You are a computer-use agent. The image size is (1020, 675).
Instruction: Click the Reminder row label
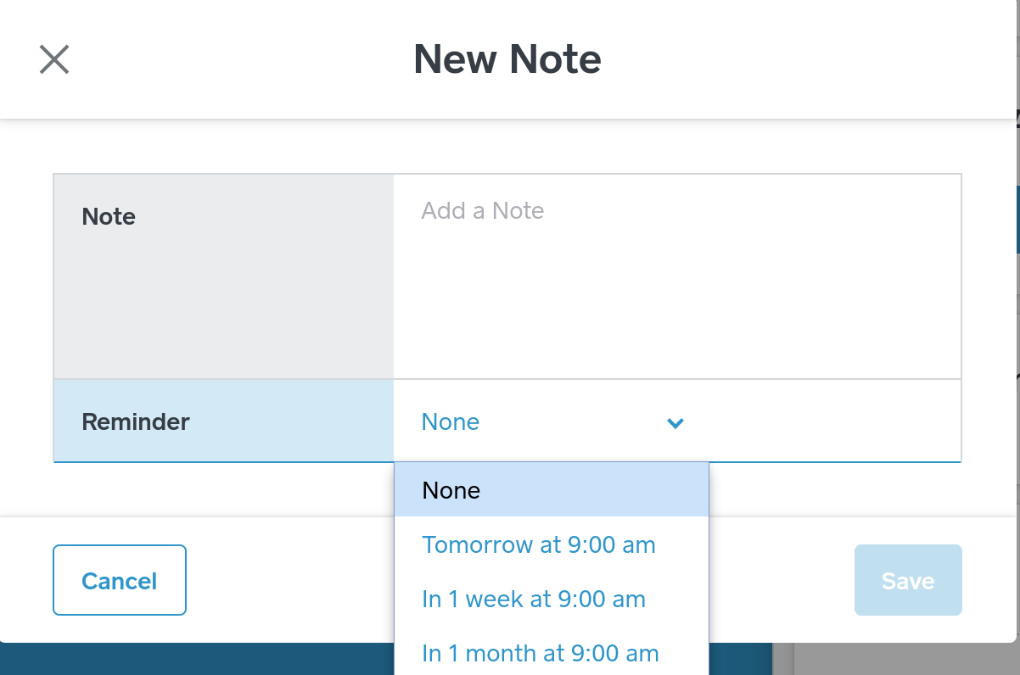coord(136,421)
